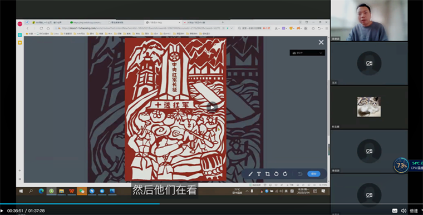Rotate the image counterclockwise
The image size is (423, 215).
pos(276,174)
